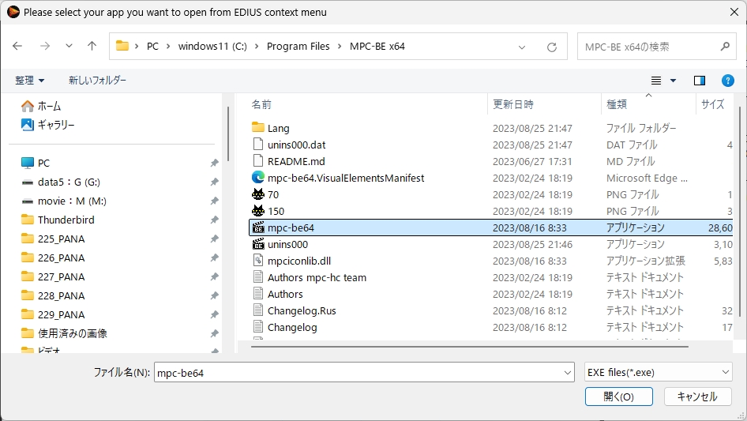This screenshot has width=747, height=421.
Task: Toggle the preview pane
Action: coord(700,81)
